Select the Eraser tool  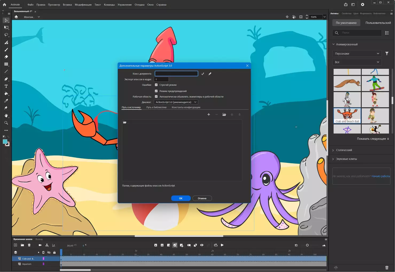[x=6, y=57]
